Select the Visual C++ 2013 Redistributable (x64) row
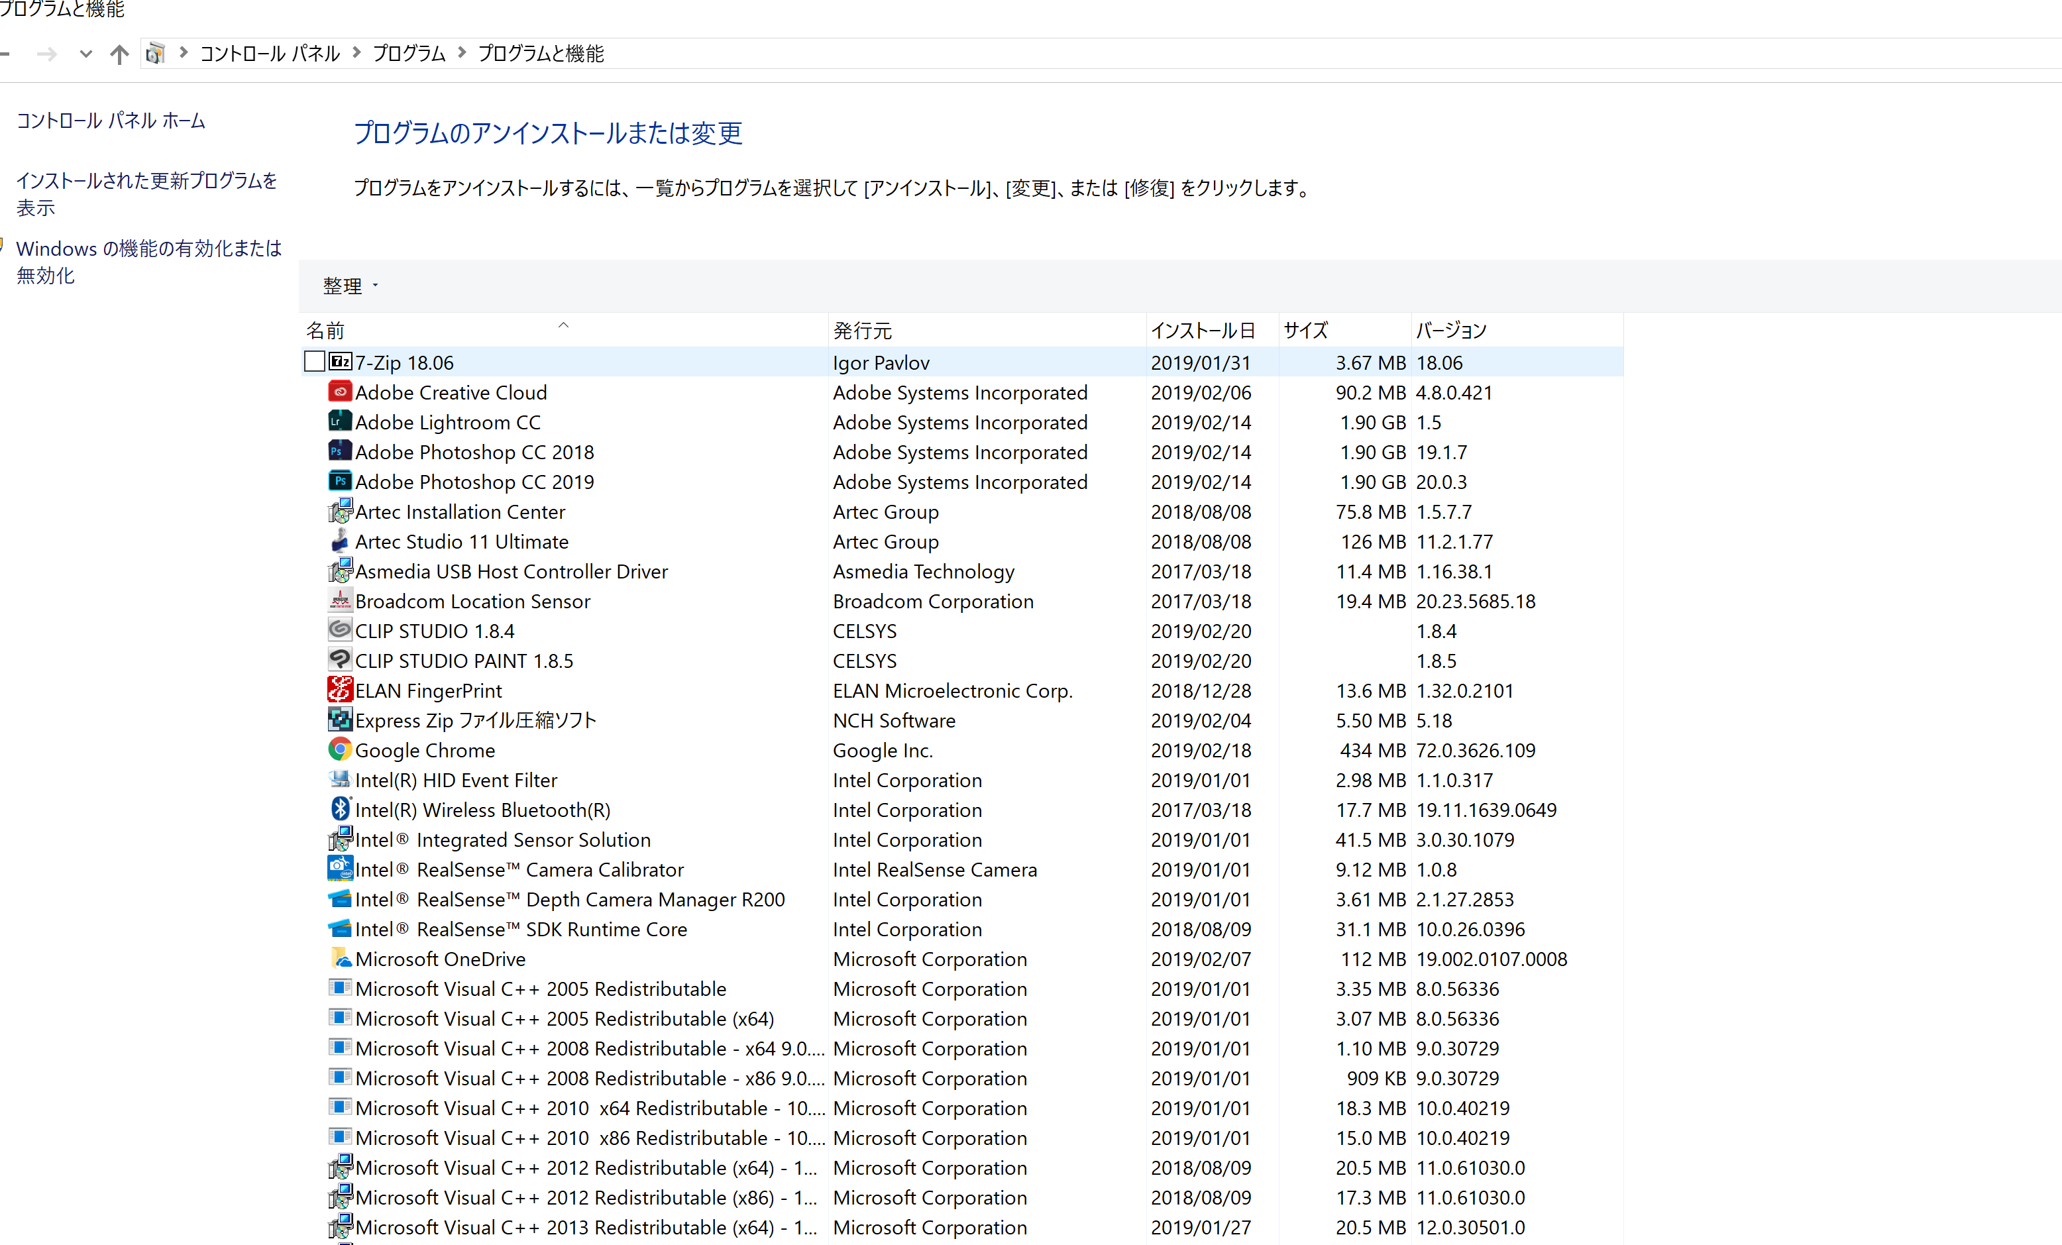The image size is (2062, 1245). pos(961,1227)
